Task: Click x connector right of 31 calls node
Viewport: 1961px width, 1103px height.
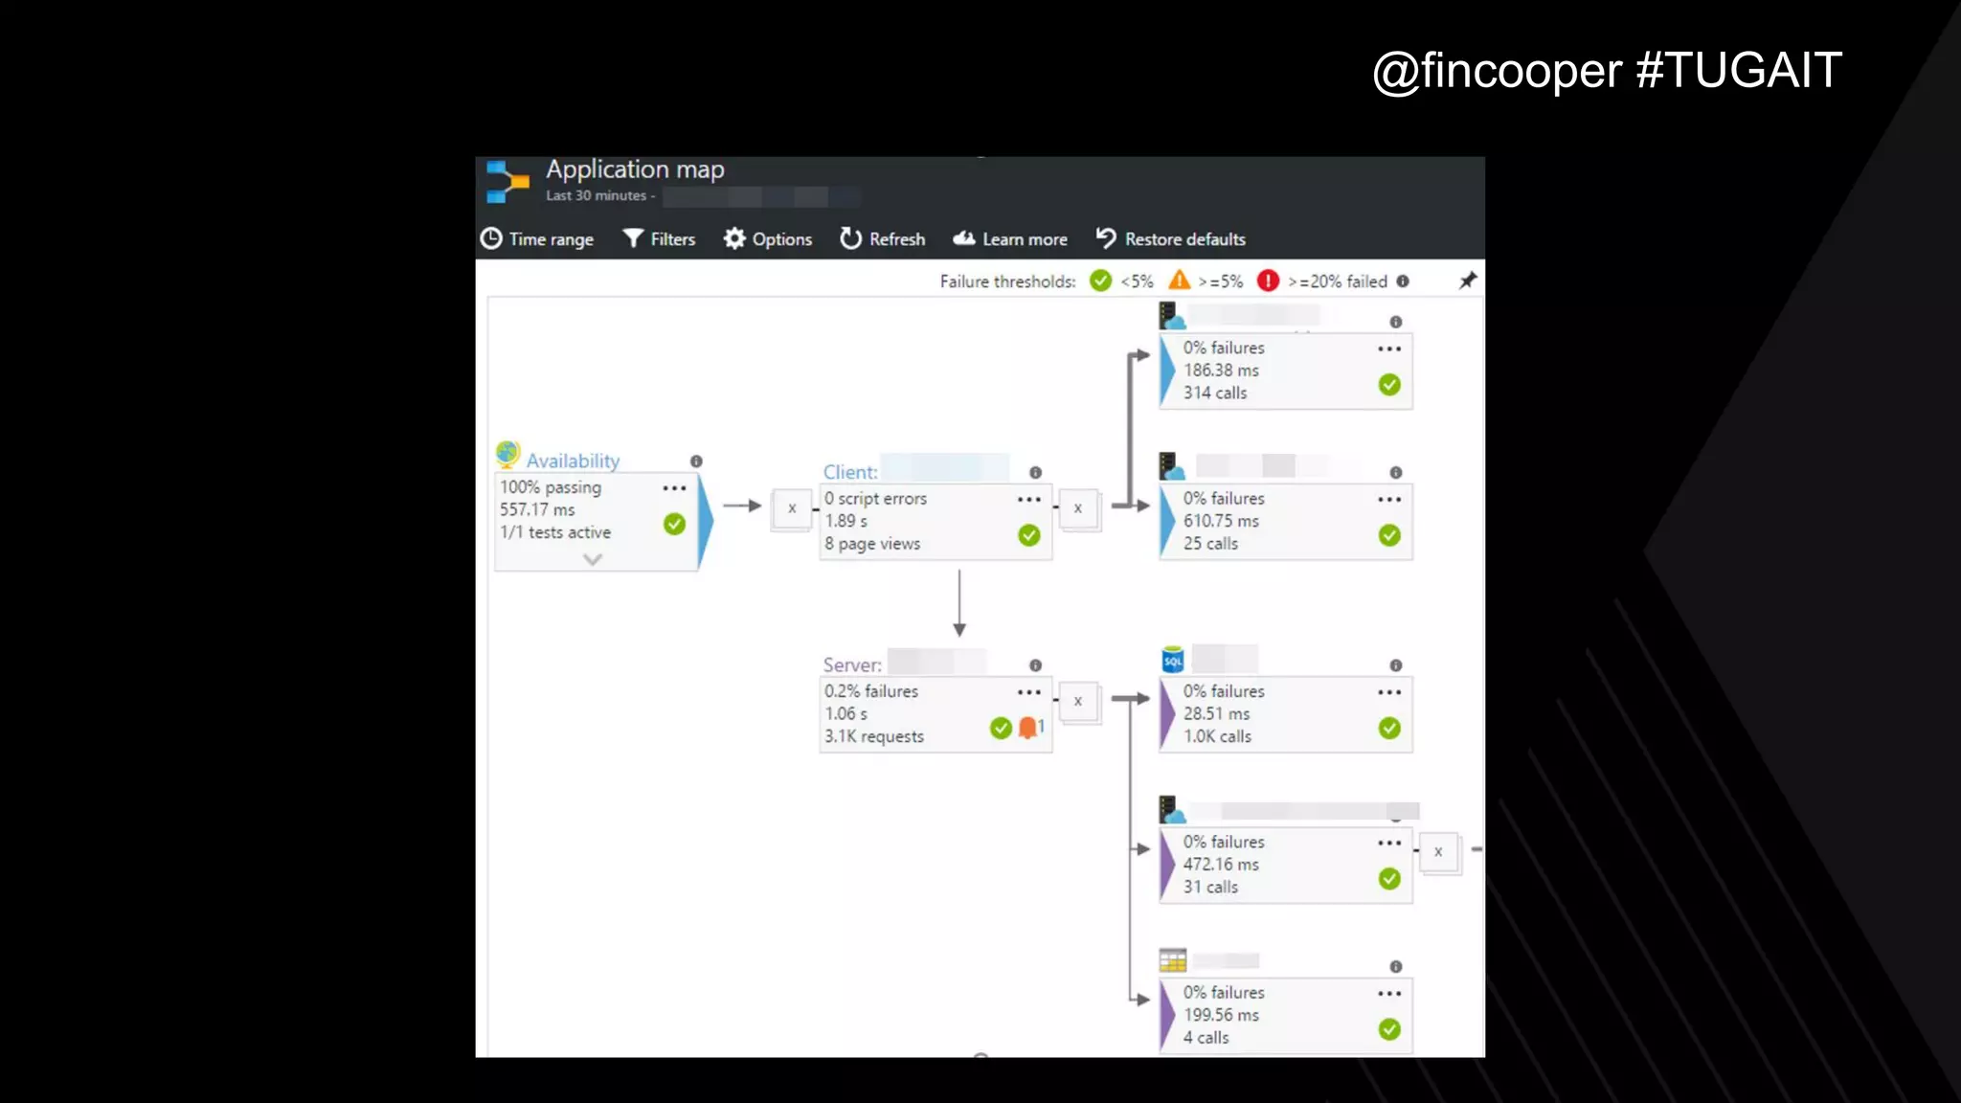Action: click(1438, 852)
